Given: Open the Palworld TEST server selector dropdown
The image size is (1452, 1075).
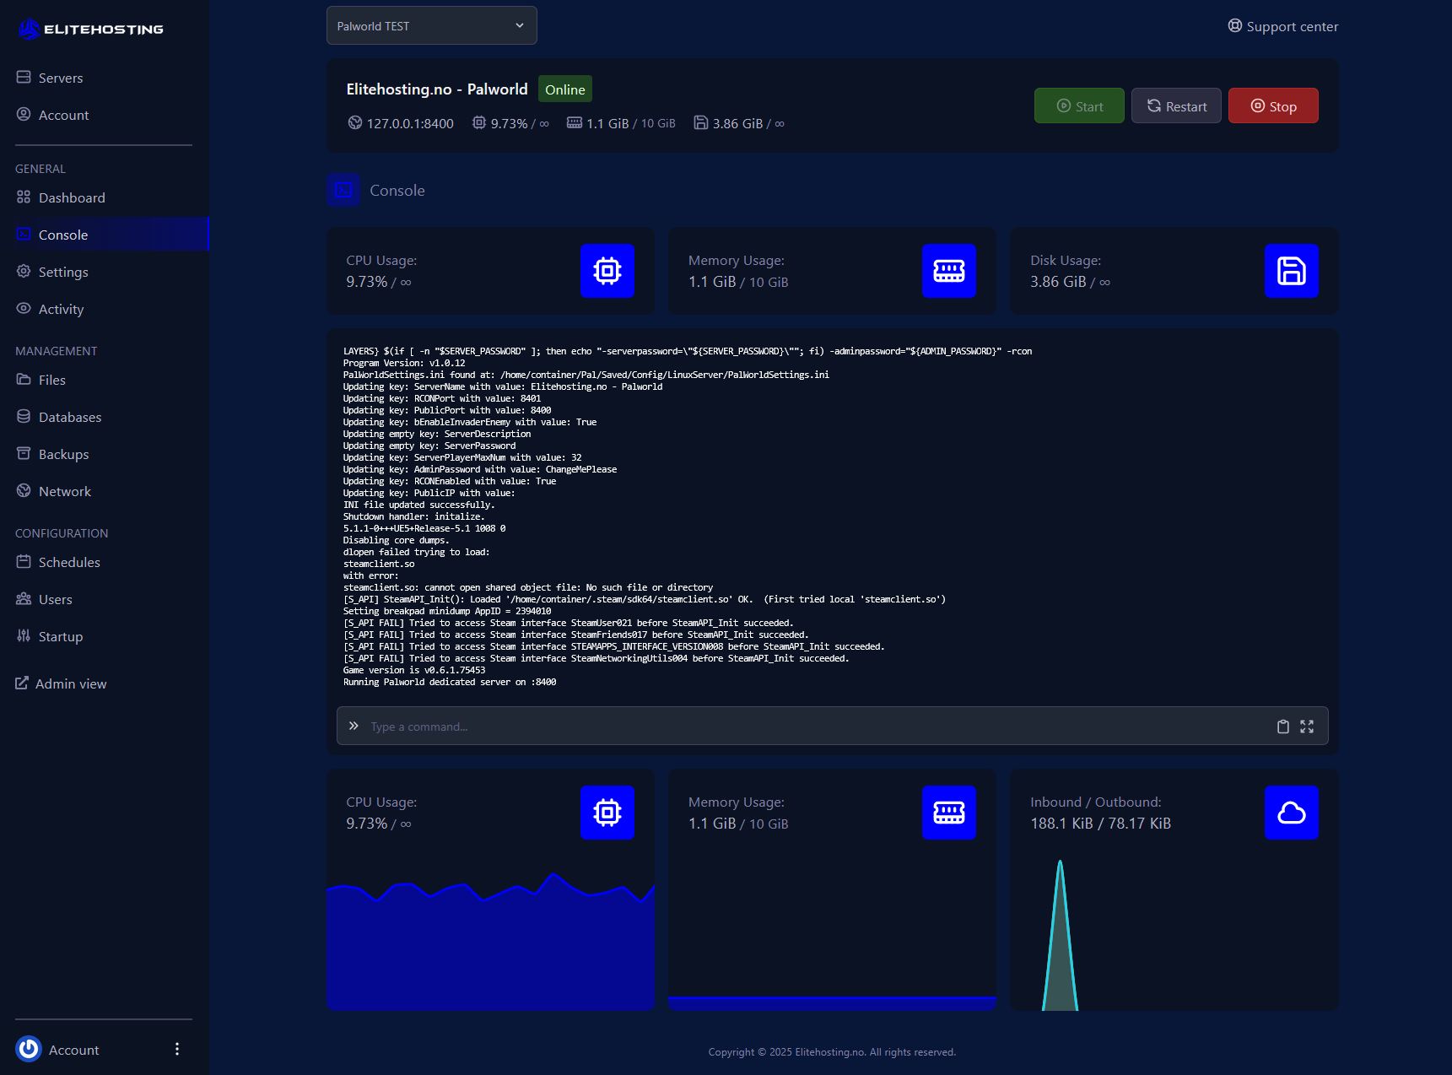Looking at the screenshot, I should pyautogui.click(x=431, y=25).
